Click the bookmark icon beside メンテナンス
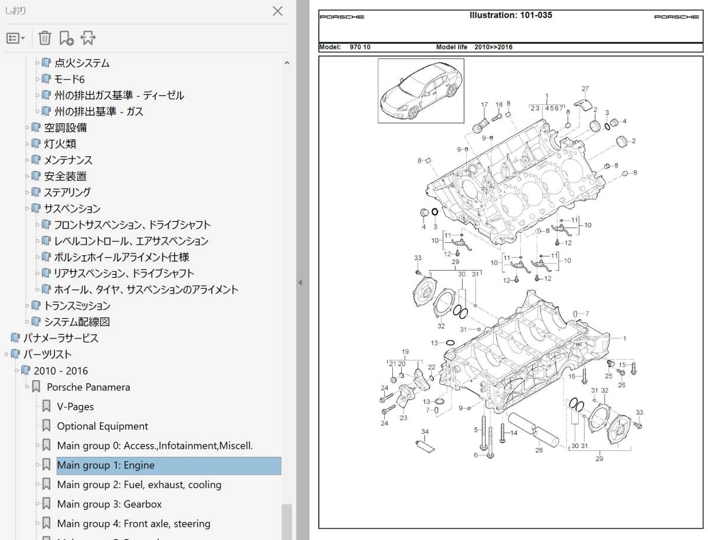Image resolution: width=708 pixels, height=540 pixels. (x=36, y=160)
